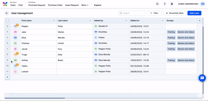
Task: Select row number 11
Action: coord(8,71)
